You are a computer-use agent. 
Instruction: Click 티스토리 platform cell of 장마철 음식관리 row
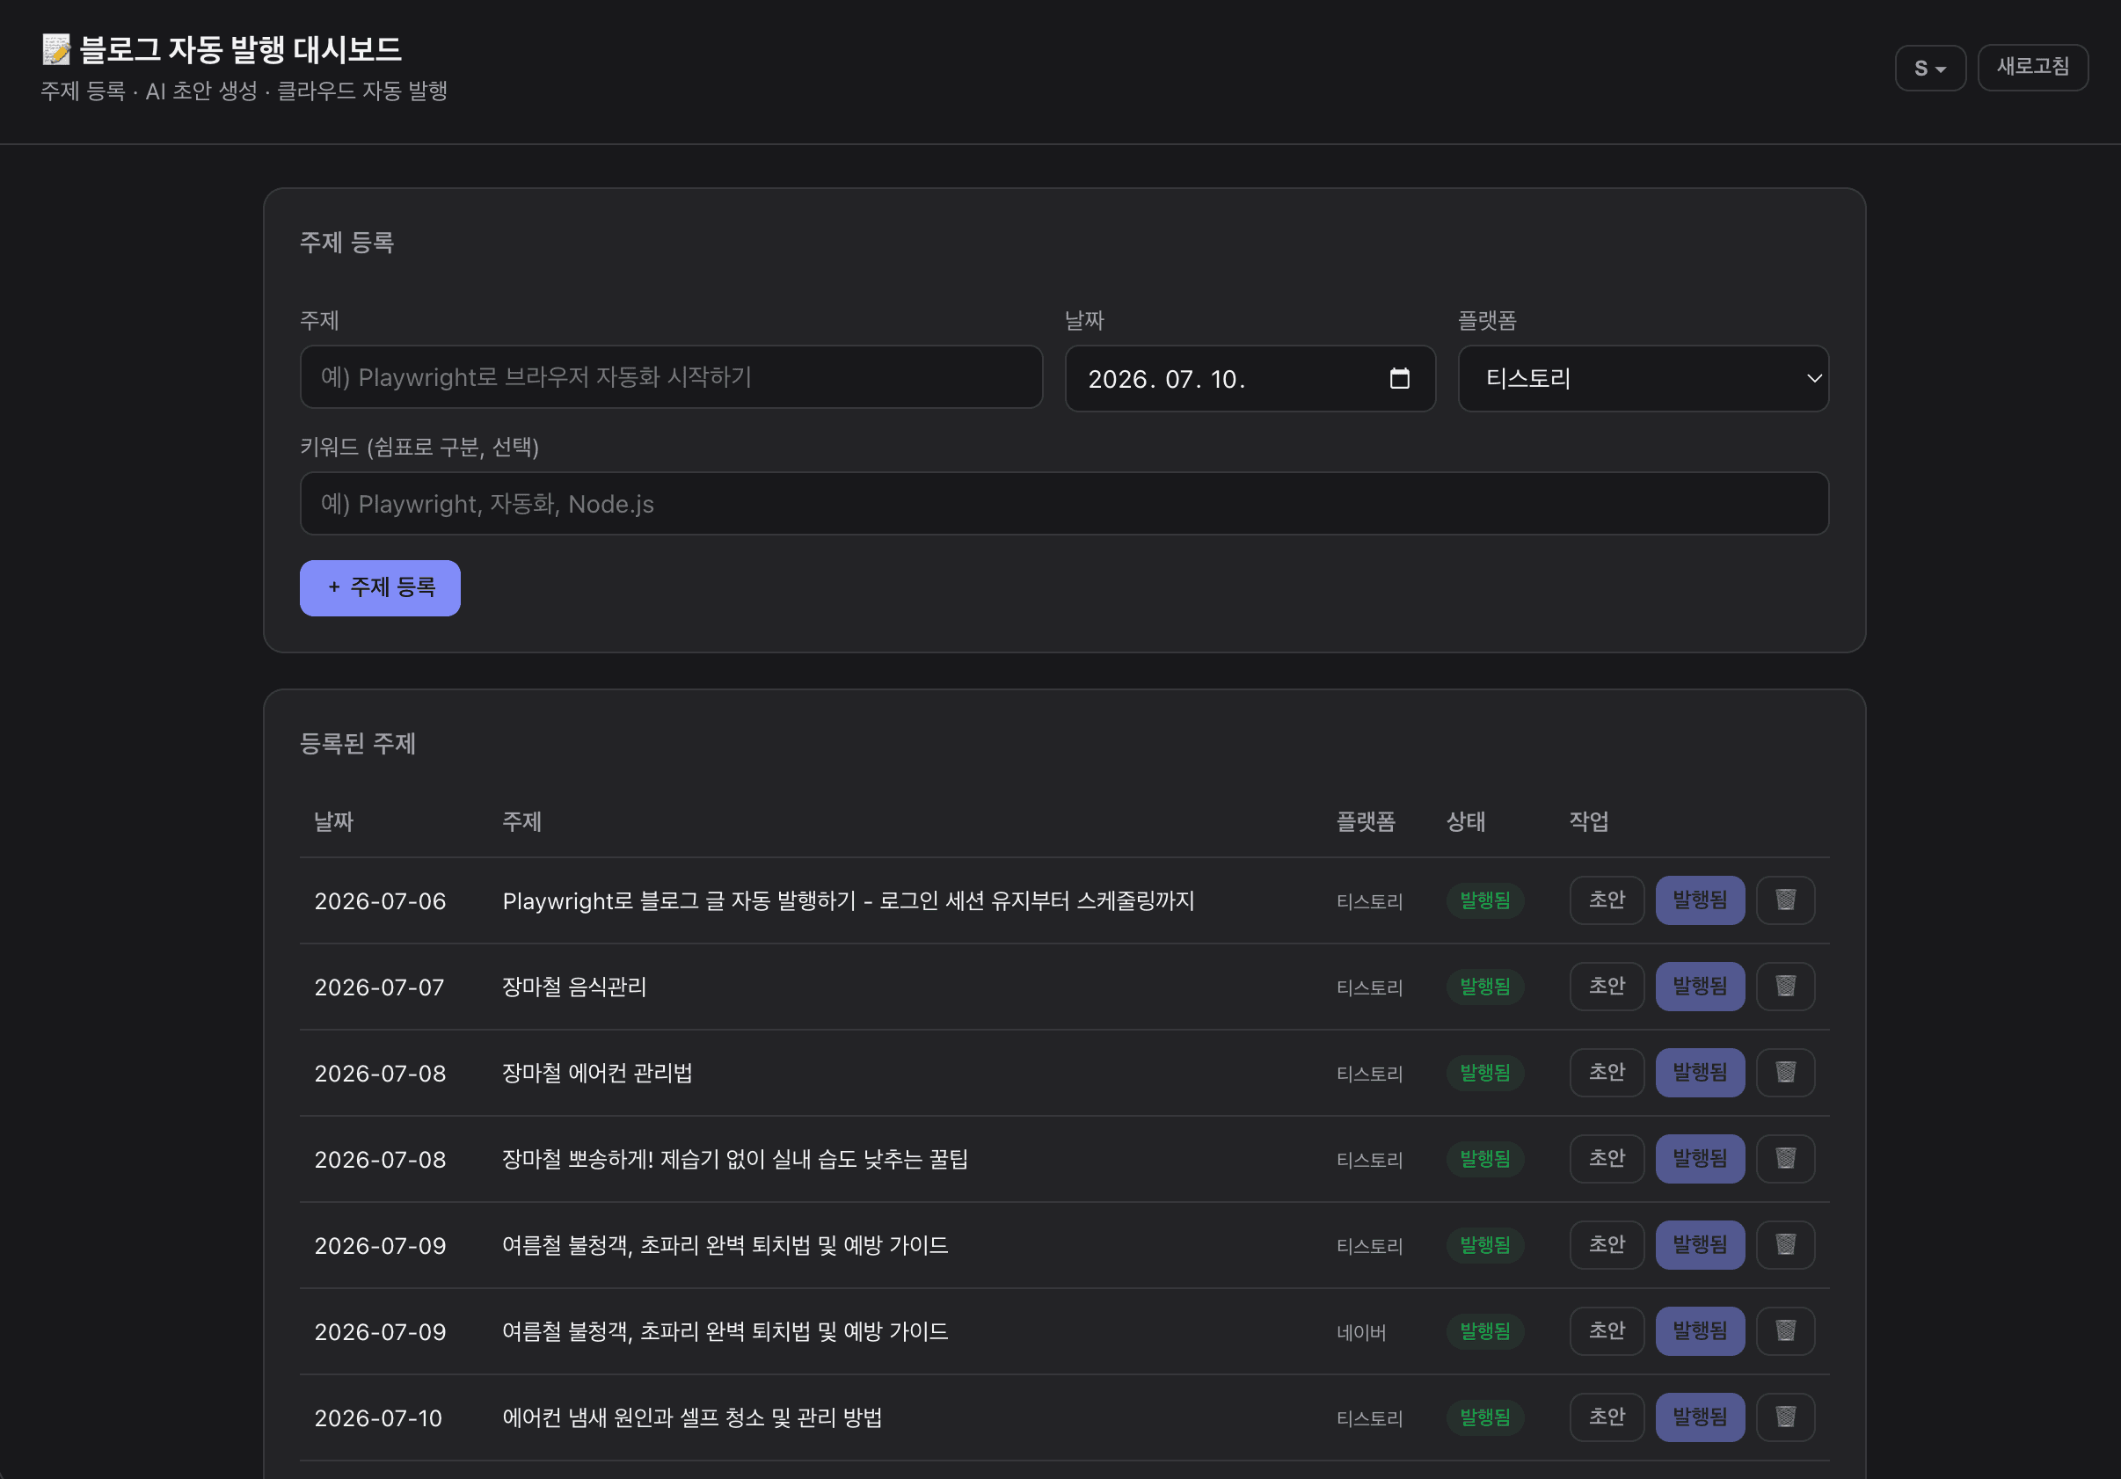(x=1369, y=987)
